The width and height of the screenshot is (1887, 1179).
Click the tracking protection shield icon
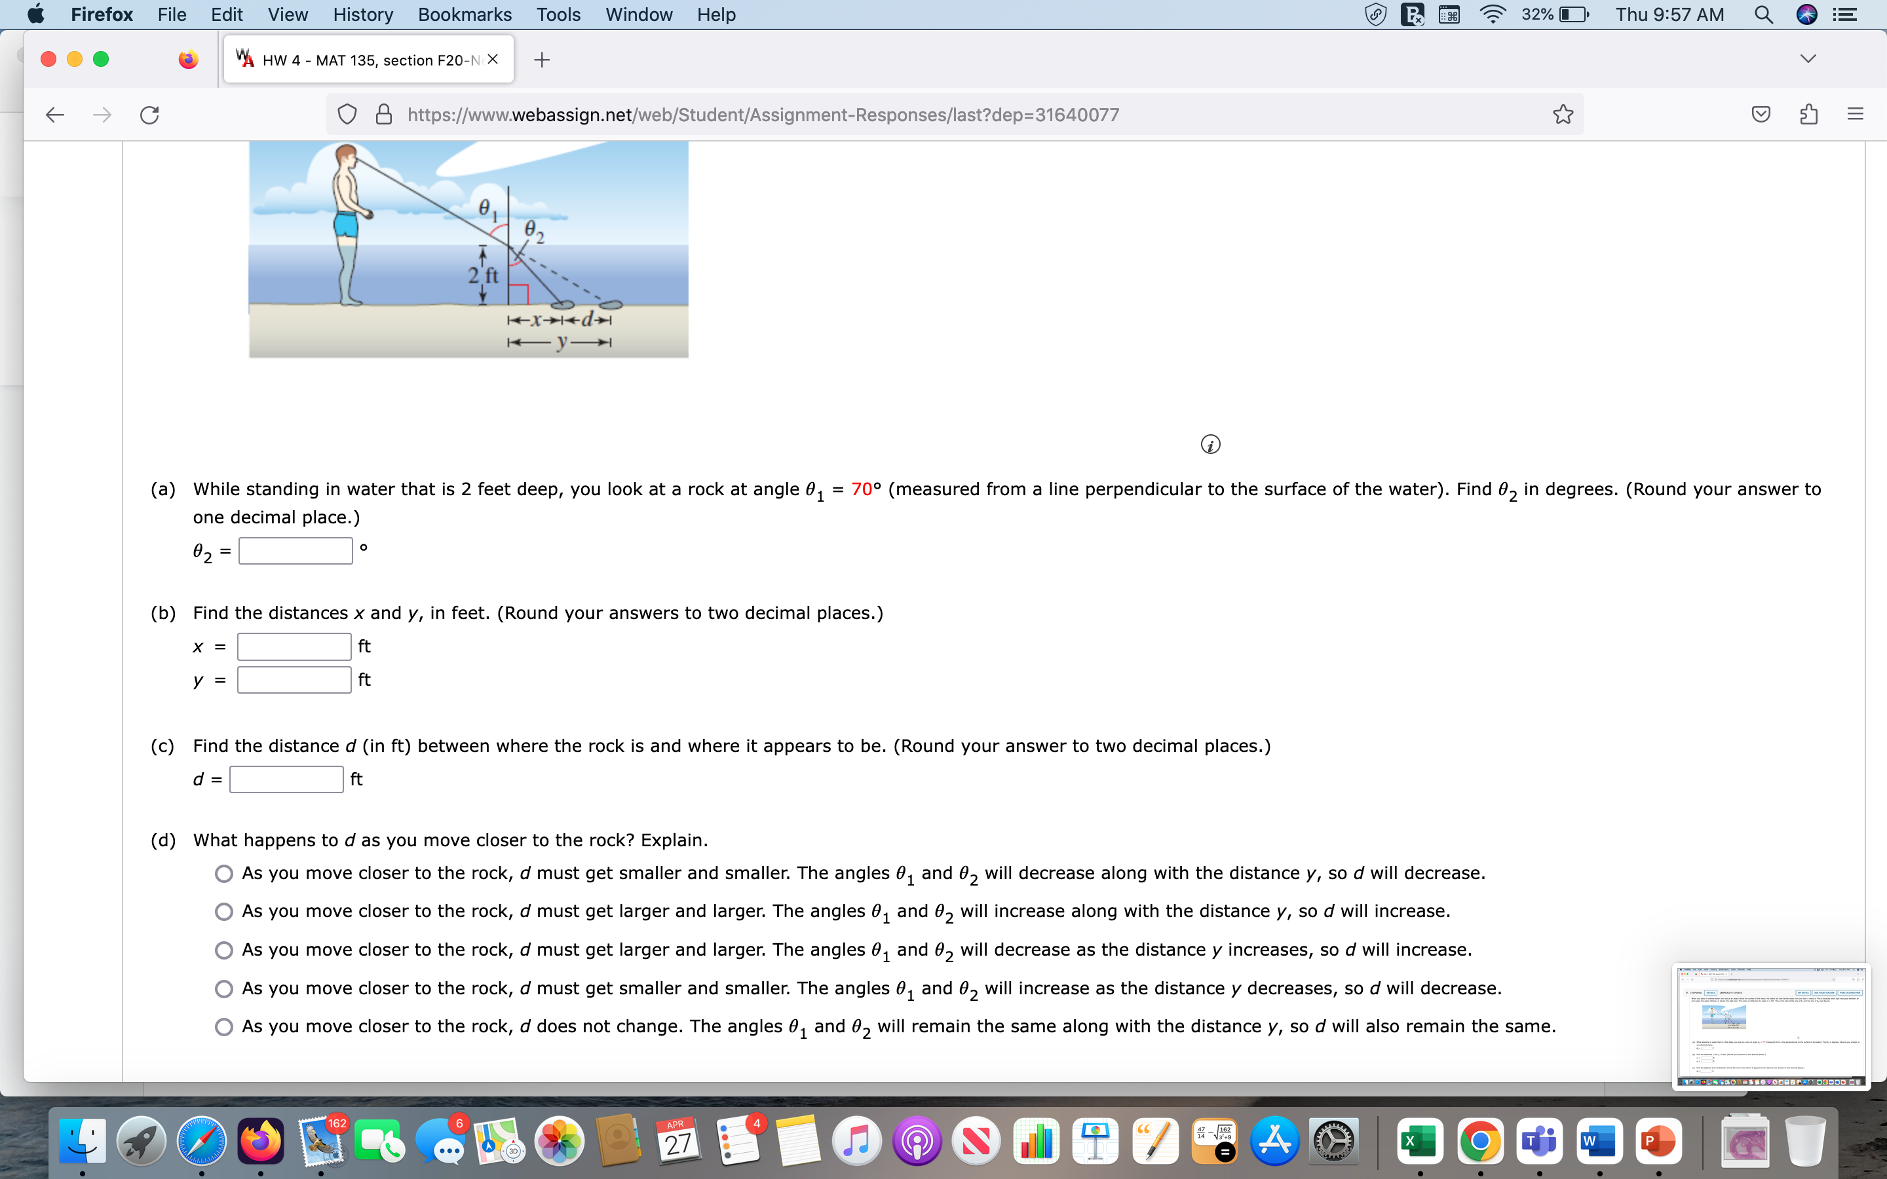(x=347, y=115)
